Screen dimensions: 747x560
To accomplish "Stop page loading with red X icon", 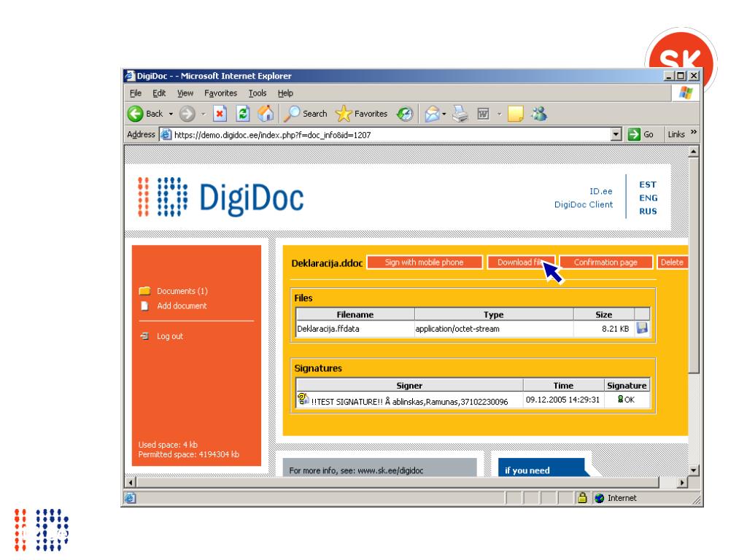I will click(x=219, y=114).
